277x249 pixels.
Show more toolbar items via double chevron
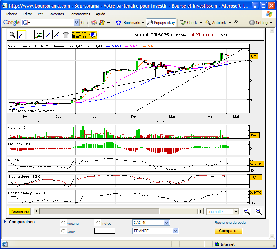[x=236, y=21]
